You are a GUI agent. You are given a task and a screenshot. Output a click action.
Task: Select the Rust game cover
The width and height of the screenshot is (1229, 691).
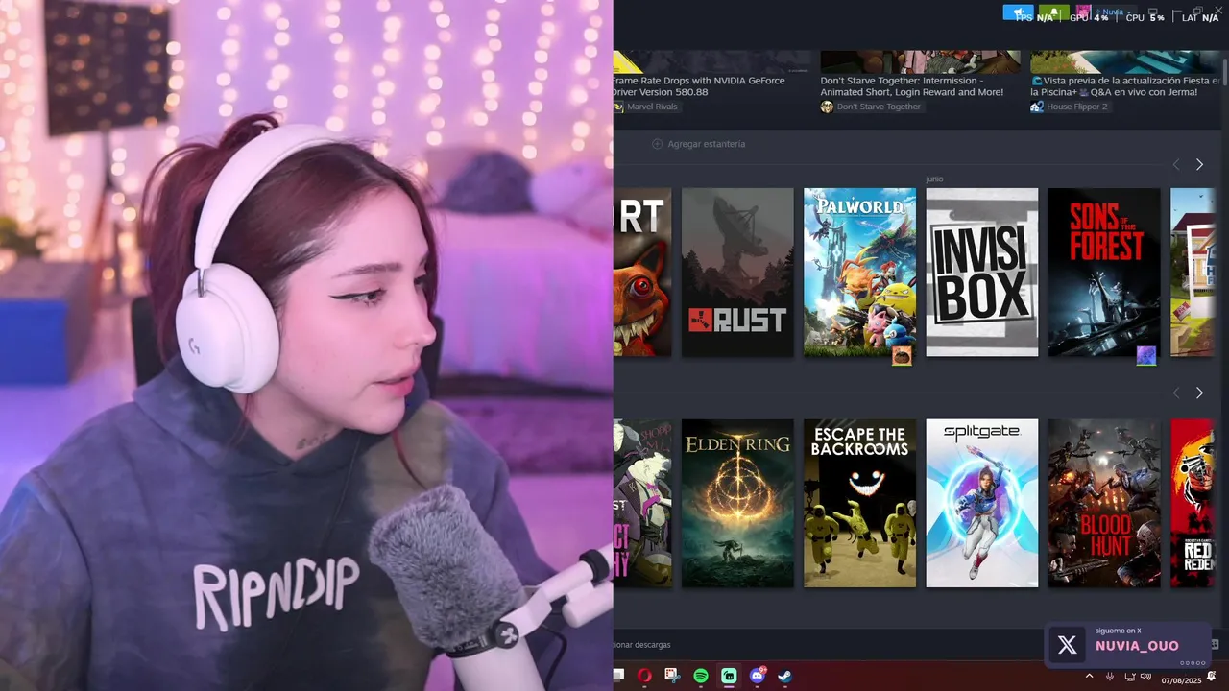[x=737, y=273]
